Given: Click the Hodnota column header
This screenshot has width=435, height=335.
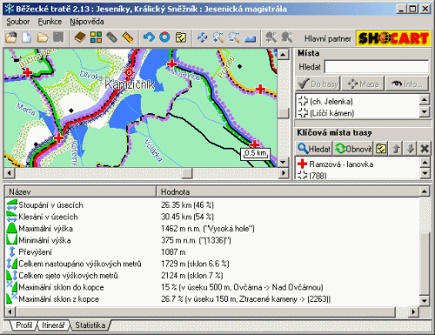Looking at the screenshot, I should tap(288, 191).
